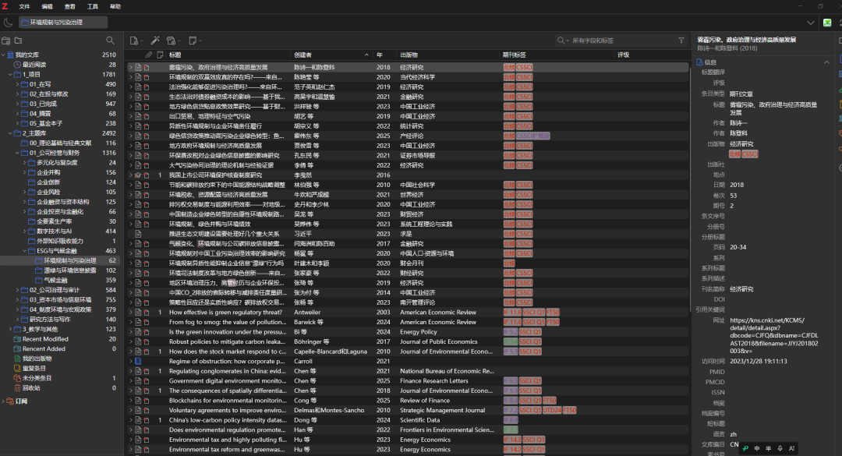Open the 编辑 menu

tap(48, 6)
